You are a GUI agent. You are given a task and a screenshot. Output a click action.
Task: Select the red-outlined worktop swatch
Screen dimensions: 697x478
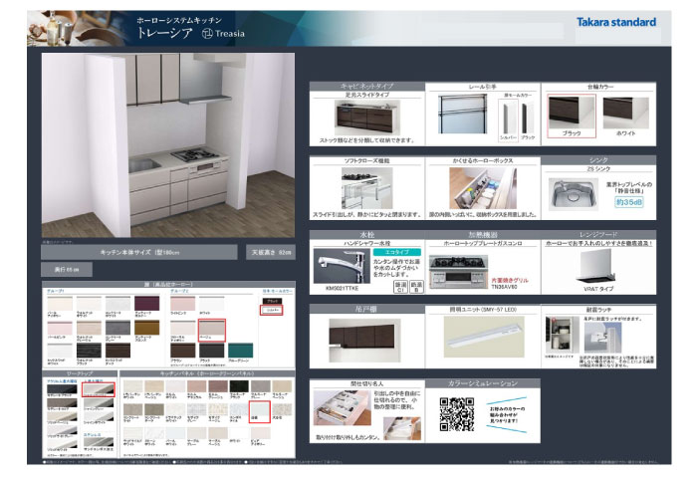click(x=99, y=391)
